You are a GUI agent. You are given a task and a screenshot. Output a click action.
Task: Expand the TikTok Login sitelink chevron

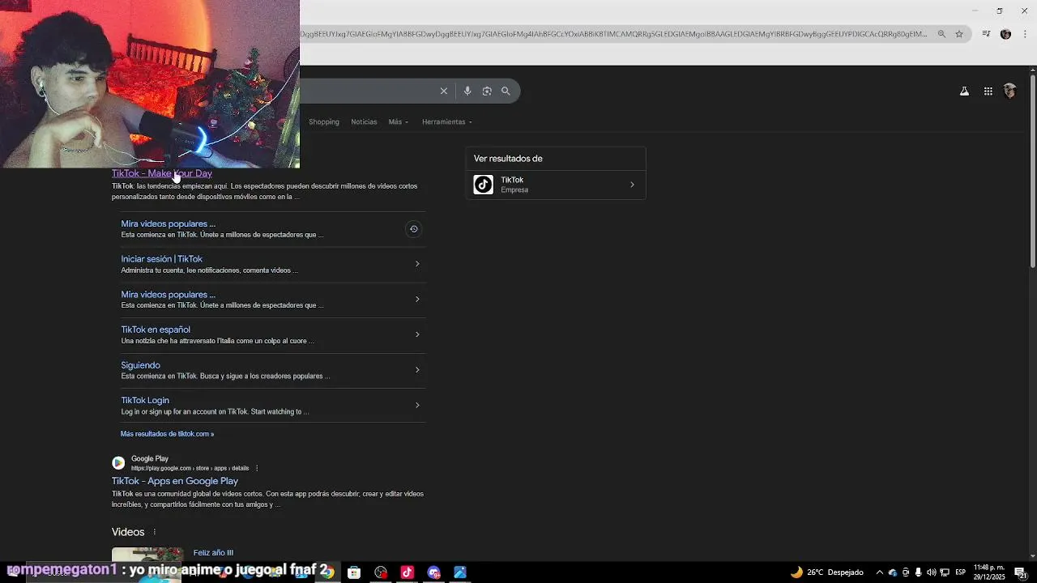pos(417,405)
